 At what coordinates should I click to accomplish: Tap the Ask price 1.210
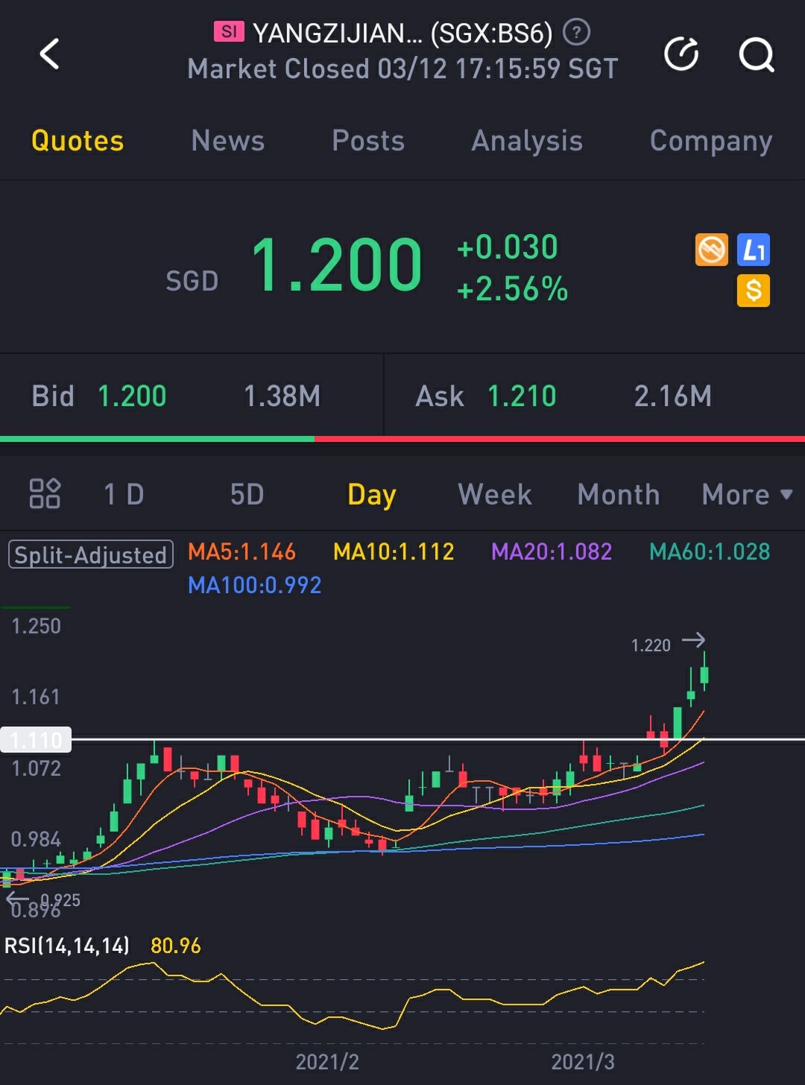coord(522,396)
